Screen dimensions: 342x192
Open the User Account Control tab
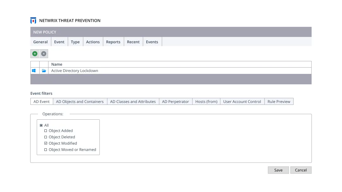tap(242, 102)
